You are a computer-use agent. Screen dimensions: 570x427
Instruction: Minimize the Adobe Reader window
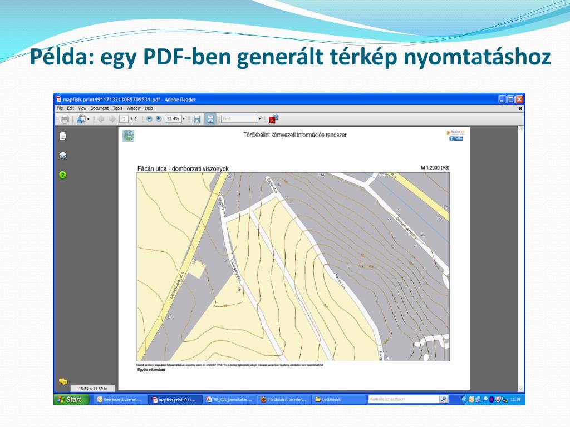click(x=502, y=99)
